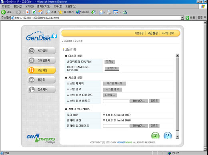The width and height of the screenshot is (208, 155).
Task: Open the 편집(E) Edit menu
Action: (18, 6)
